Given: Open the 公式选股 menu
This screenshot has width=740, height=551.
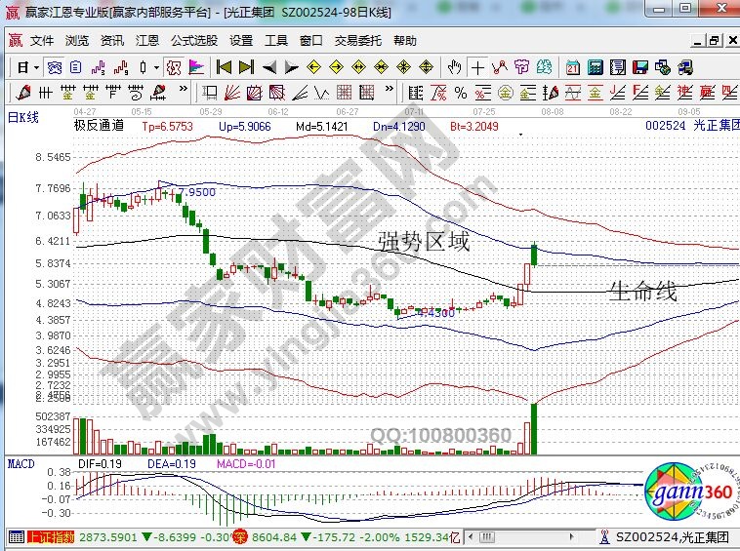Looking at the screenshot, I should click(x=194, y=41).
